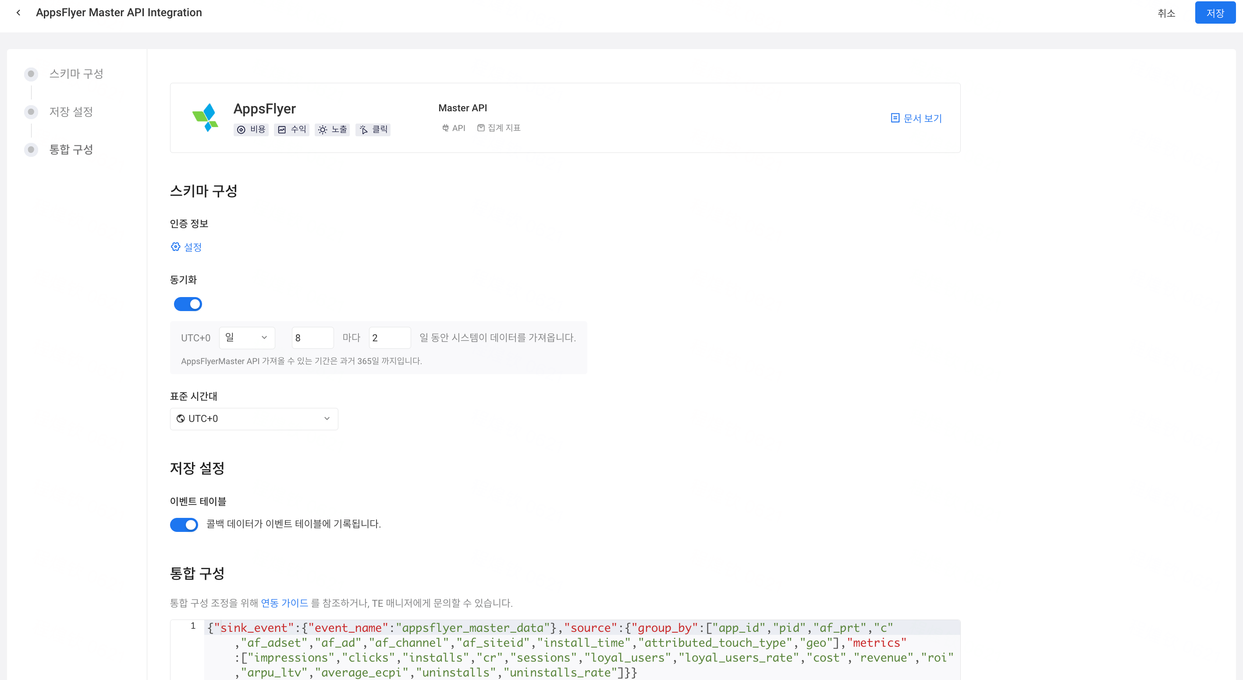Open the 연동 가이드 link

pos(284,603)
